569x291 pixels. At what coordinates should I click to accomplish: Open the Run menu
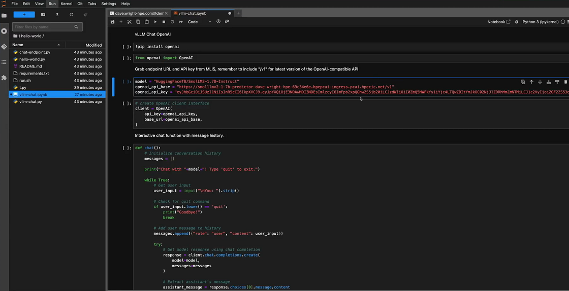52,4
